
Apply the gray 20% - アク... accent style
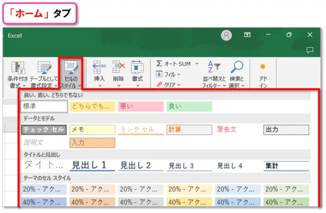point(141,189)
